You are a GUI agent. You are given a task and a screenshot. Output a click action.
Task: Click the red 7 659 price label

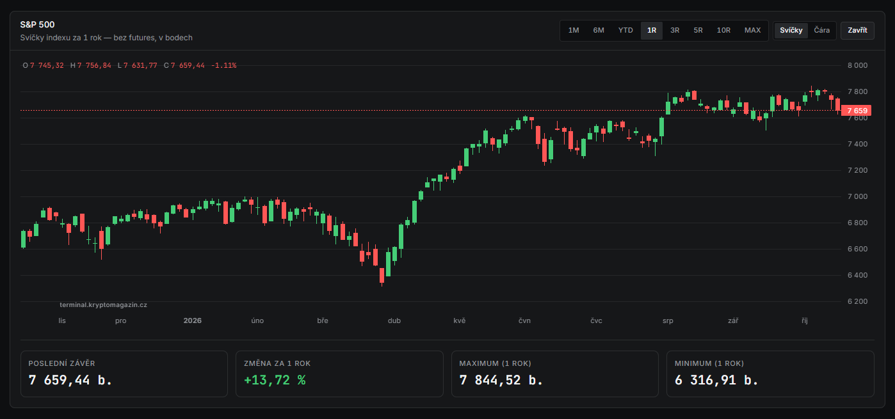[856, 111]
